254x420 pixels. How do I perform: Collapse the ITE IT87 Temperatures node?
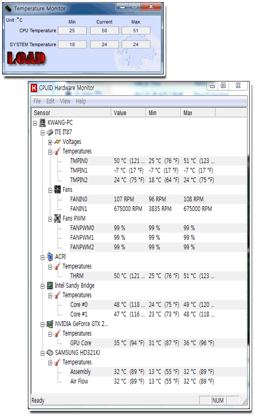[50, 152]
